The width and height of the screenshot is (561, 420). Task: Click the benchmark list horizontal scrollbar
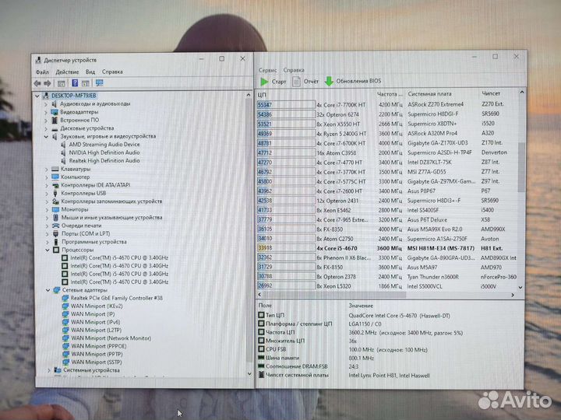[x=333, y=295]
